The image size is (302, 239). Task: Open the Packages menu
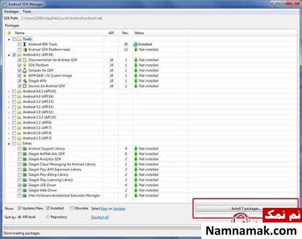pos(12,12)
